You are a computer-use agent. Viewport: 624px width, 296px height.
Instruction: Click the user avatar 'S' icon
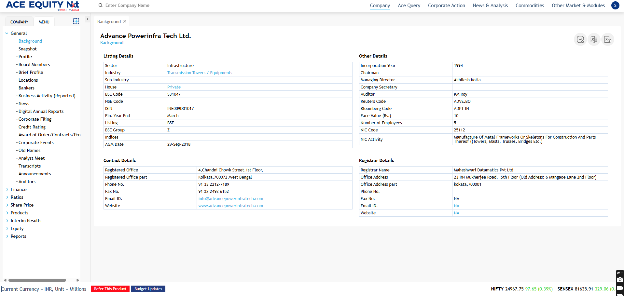tap(615, 6)
